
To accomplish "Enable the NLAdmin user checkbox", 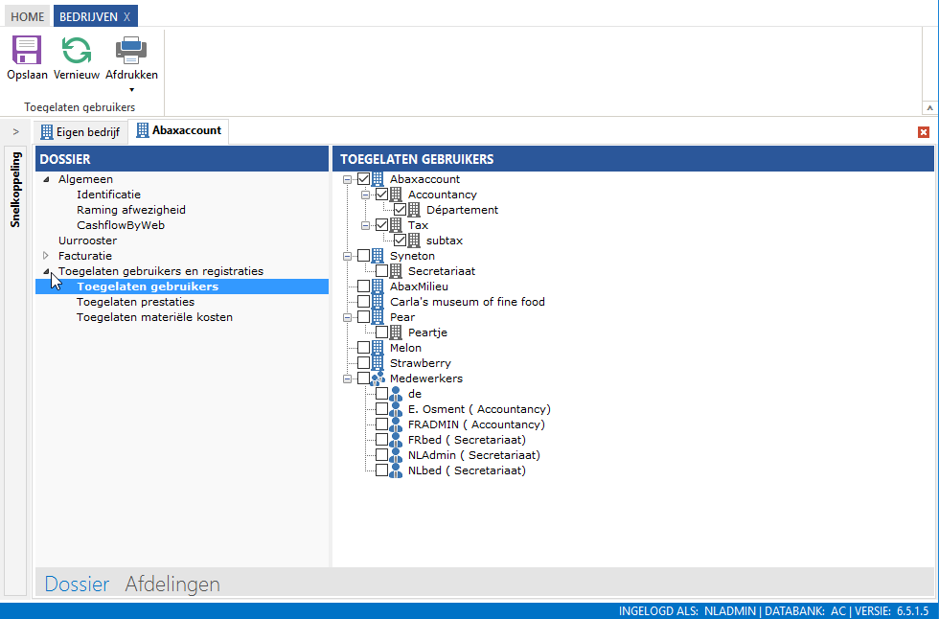I will pyautogui.click(x=381, y=455).
